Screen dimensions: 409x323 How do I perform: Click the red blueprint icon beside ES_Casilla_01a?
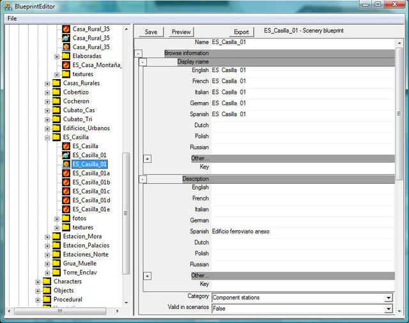pos(66,173)
